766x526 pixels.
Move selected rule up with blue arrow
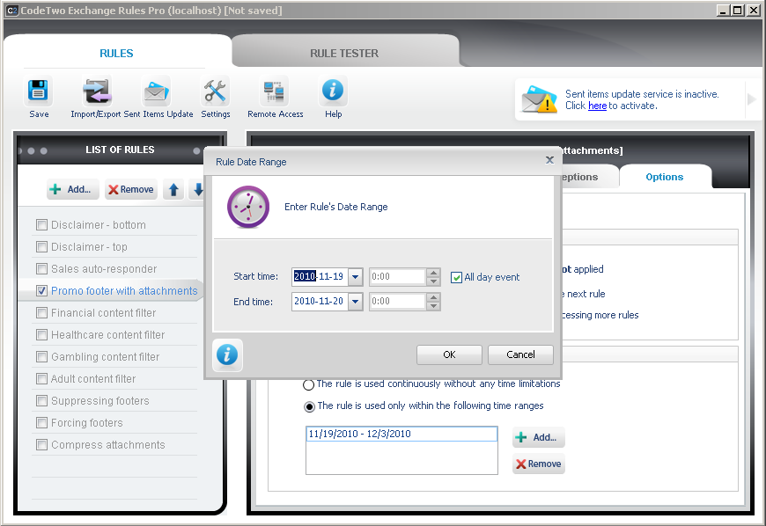173,189
